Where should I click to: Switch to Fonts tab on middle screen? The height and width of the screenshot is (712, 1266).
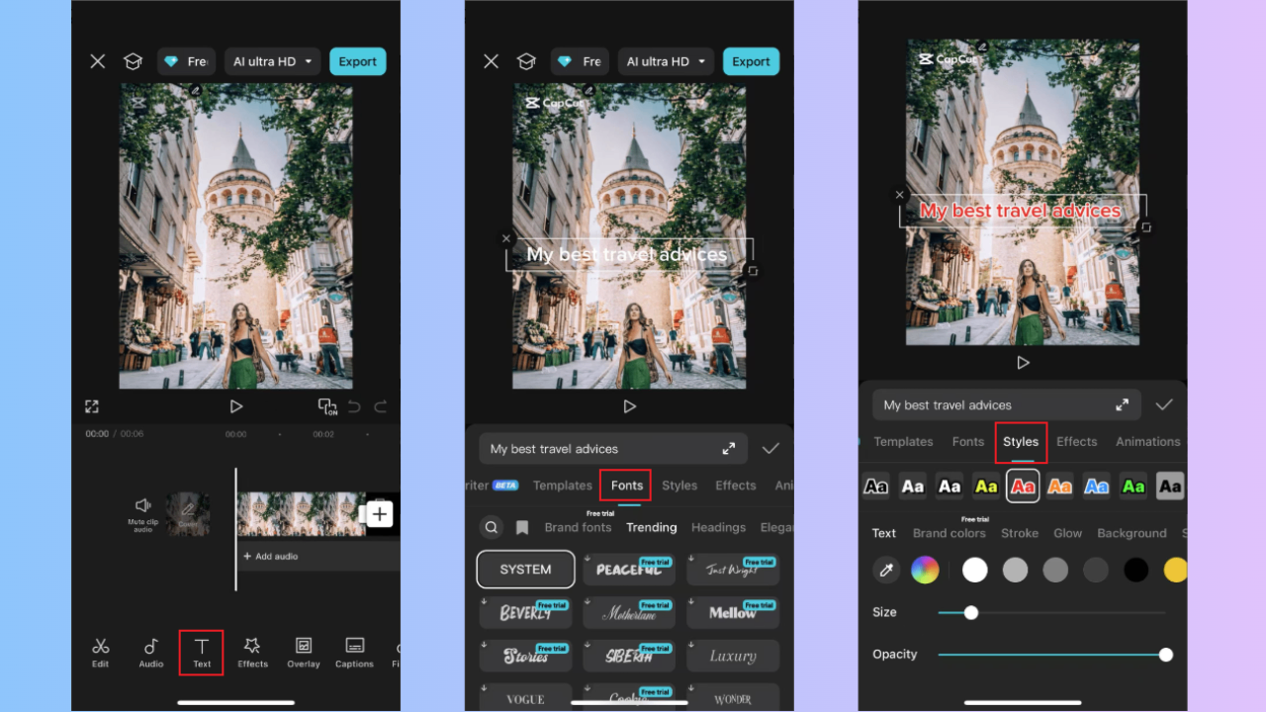(627, 486)
